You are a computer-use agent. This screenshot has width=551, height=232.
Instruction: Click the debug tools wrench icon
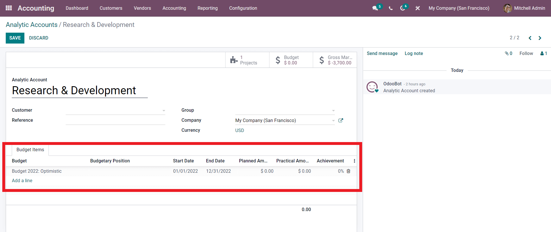pyautogui.click(x=418, y=8)
